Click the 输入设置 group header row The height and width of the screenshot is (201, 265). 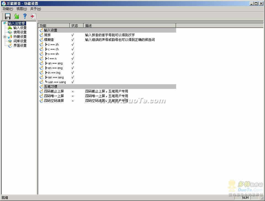[108, 30]
